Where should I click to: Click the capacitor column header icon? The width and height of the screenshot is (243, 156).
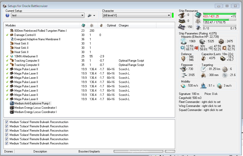point(101,25)
